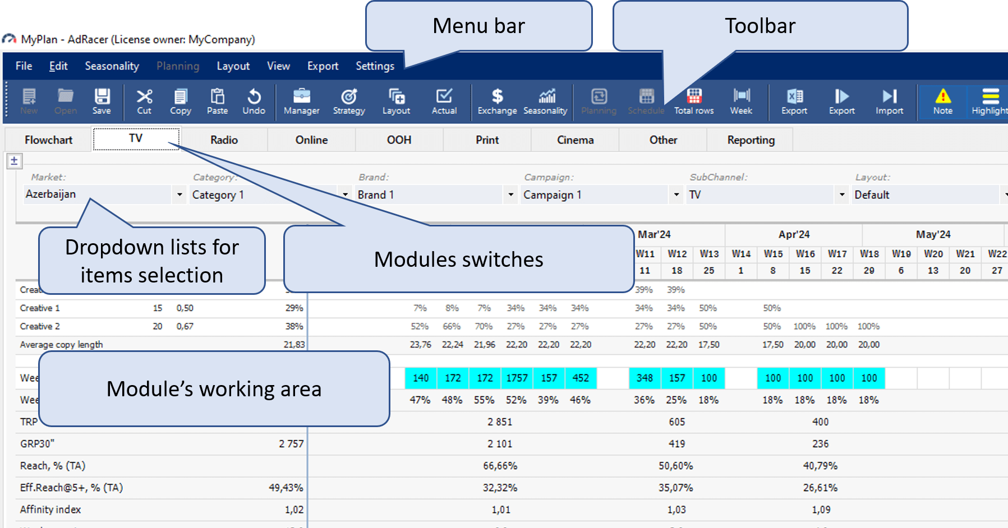Expand the Market dropdown showing Azerbaijan
Viewport: 1008px width, 528px height.
179,194
